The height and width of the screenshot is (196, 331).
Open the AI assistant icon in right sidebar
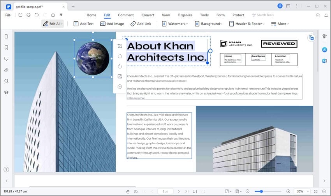[324, 49]
